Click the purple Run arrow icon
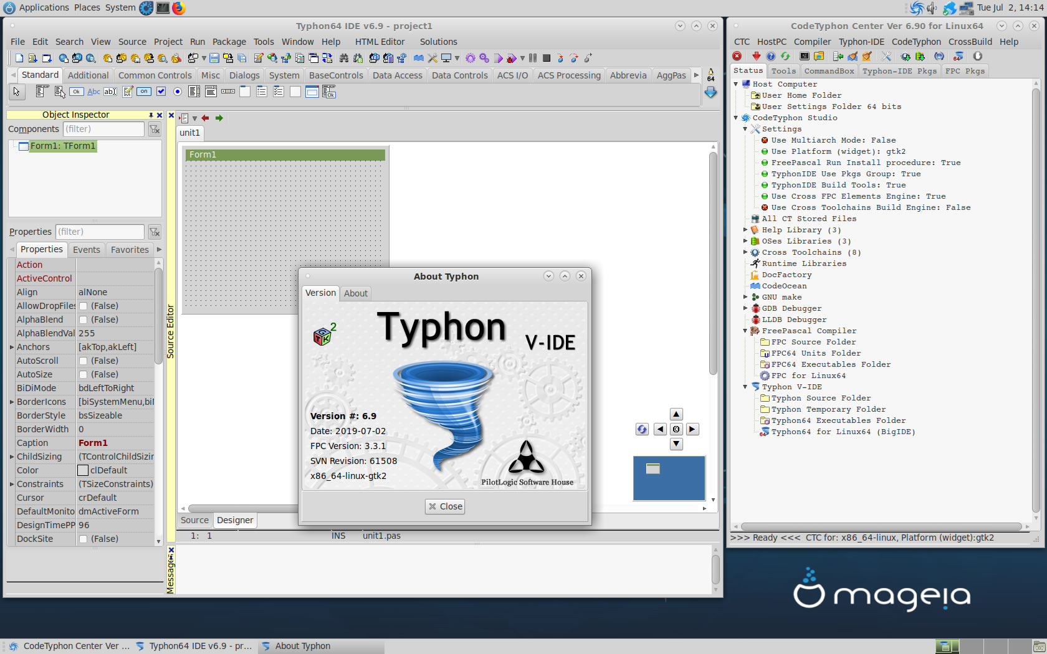The image size is (1047, 654). pyautogui.click(x=498, y=58)
